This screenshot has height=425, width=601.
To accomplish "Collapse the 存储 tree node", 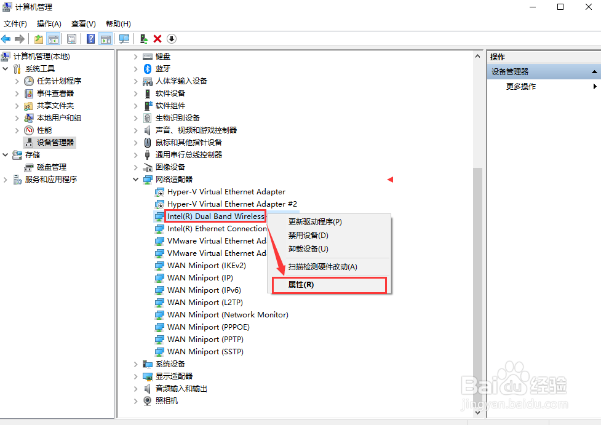I will coord(6,155).
